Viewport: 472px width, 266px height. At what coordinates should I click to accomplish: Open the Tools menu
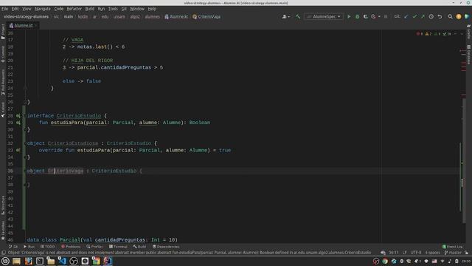pos(113,9)
